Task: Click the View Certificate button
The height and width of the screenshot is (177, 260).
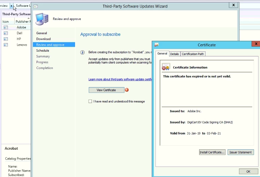Action: (106, 90)
